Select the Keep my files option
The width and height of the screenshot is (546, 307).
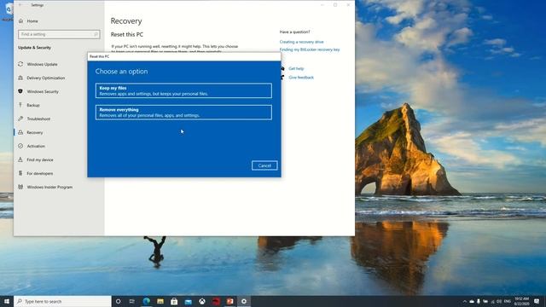(x=183, y=90)
